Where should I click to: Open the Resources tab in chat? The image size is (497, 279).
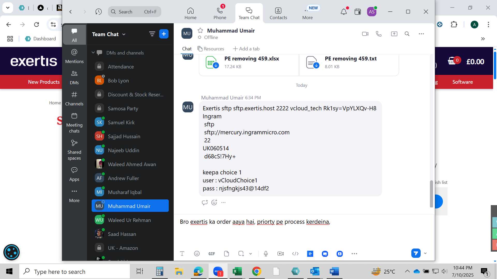coord(211,49)
